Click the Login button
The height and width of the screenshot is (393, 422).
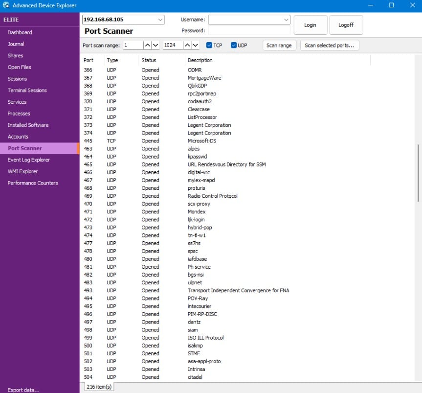(x=311, y=25)
